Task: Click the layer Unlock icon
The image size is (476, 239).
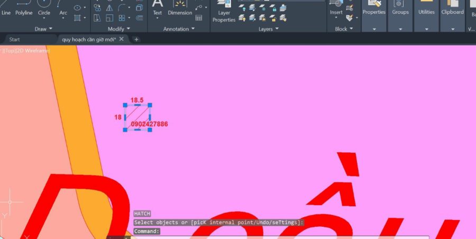Action: click(273, 18)
